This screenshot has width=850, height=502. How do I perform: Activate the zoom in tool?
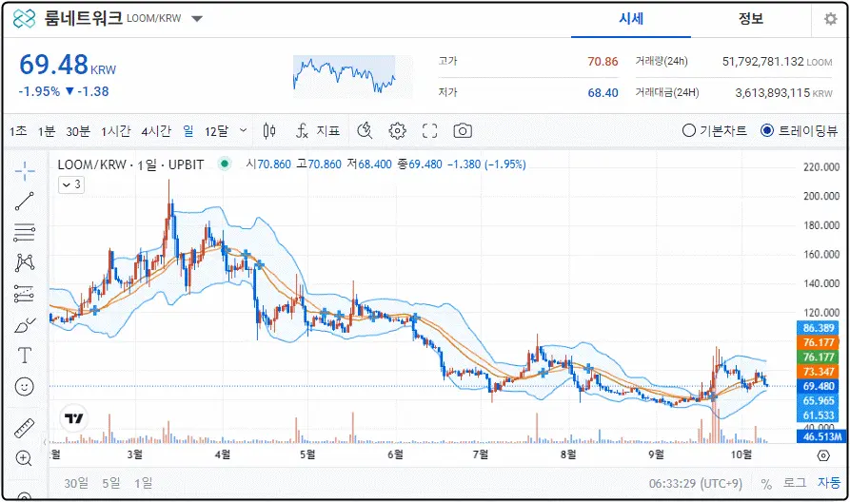tap(24, 458)
